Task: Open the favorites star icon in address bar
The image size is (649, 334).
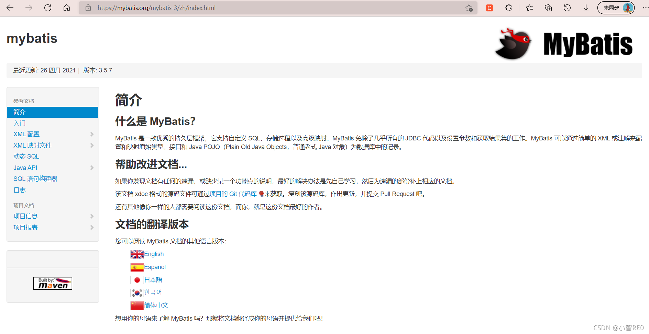Action: tap(469, 8)
